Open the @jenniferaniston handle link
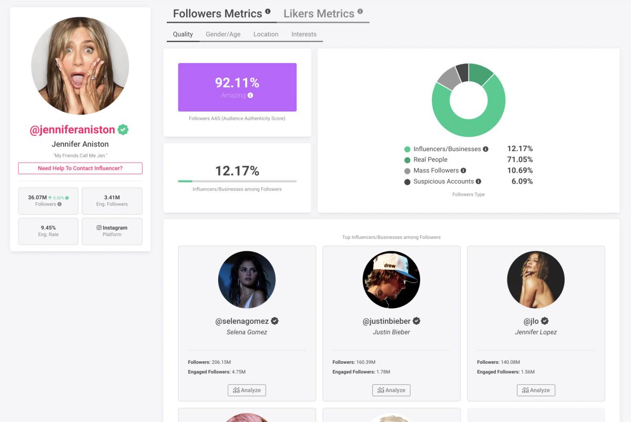Screen dimensions: 631x422 [x=72, y=130]
